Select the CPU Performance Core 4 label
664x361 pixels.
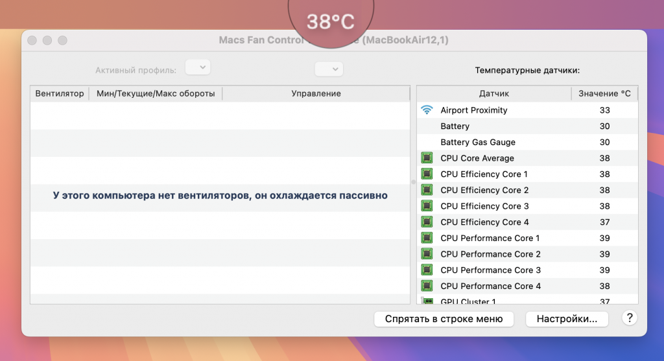point(490,286)
